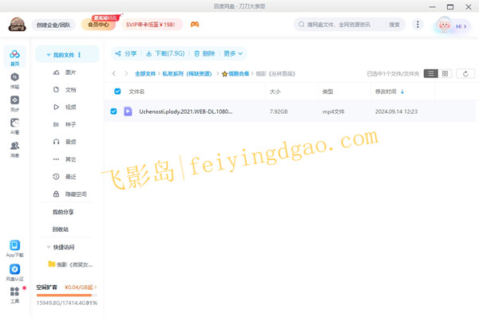Uncheck the Uchenosti.plody file checkbox
This screenshot has height=317, width=479.
[113, 112]
